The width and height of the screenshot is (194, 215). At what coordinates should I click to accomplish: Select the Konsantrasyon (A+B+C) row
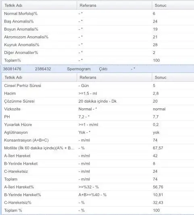coord(98,140)
